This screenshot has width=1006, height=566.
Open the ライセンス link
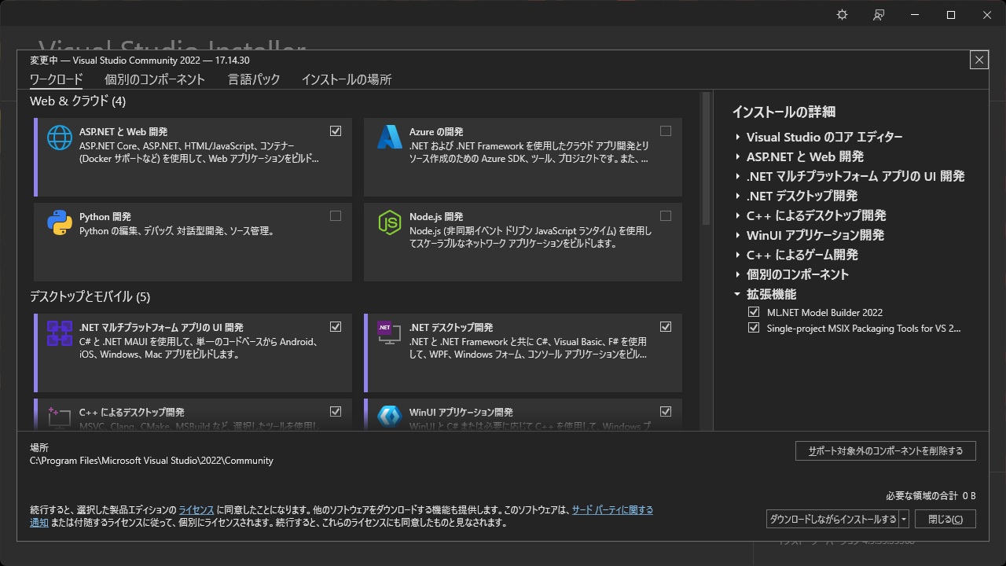196,510
